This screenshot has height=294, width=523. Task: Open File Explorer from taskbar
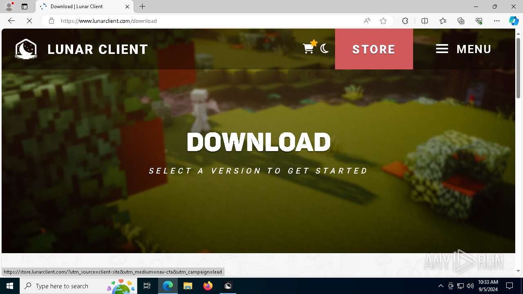click(188, 286)
